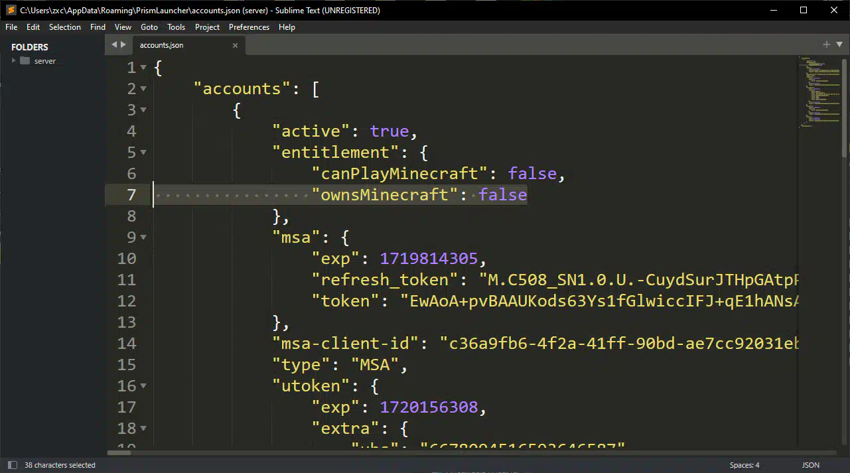
Task: Collapse the fold arrow on line 1
Action: click(143, 68)
